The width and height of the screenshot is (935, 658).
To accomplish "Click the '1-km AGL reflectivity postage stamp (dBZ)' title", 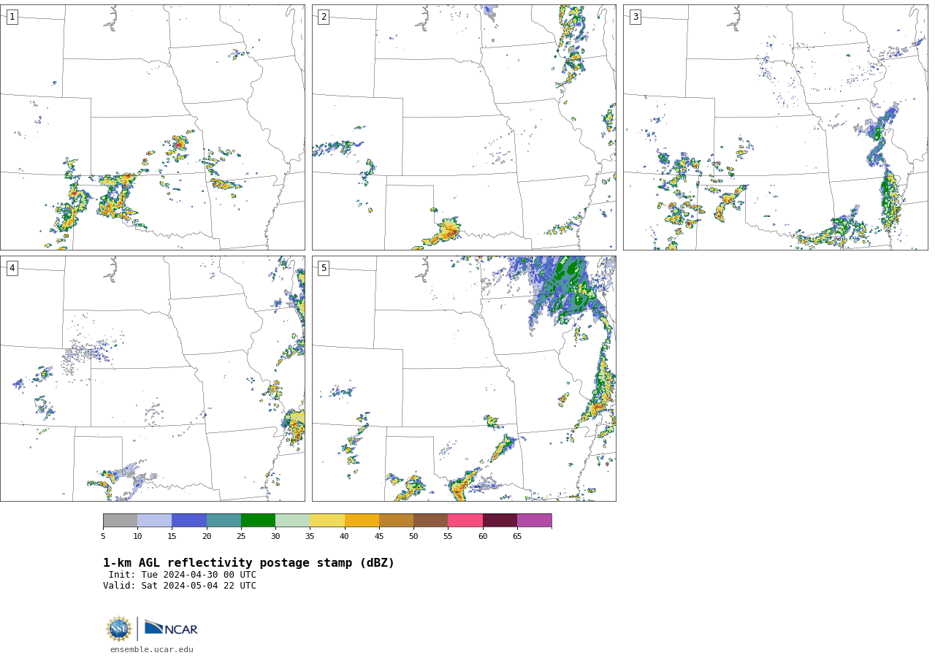I will (x=248, y=563).
